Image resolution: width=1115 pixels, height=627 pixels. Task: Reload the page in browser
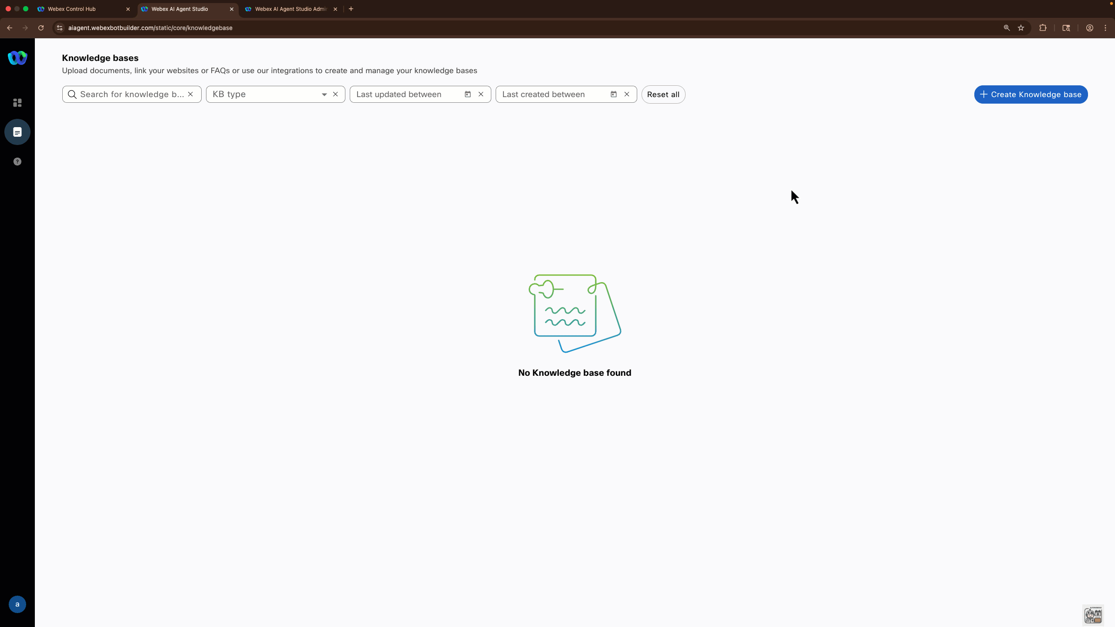pos(41,28)
